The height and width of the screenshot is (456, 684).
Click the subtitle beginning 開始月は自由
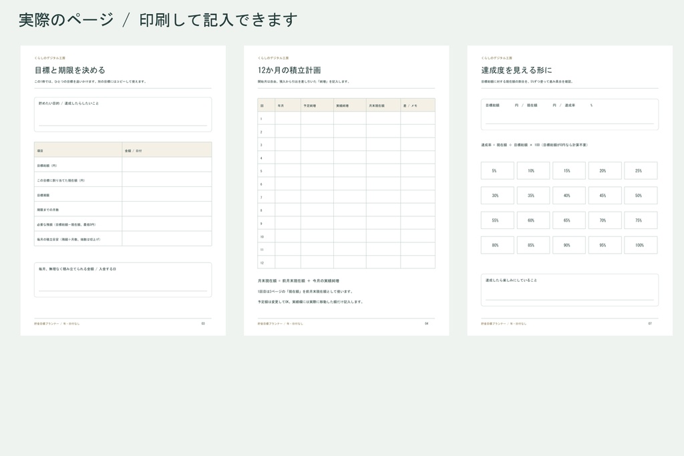tap(304, 81)
